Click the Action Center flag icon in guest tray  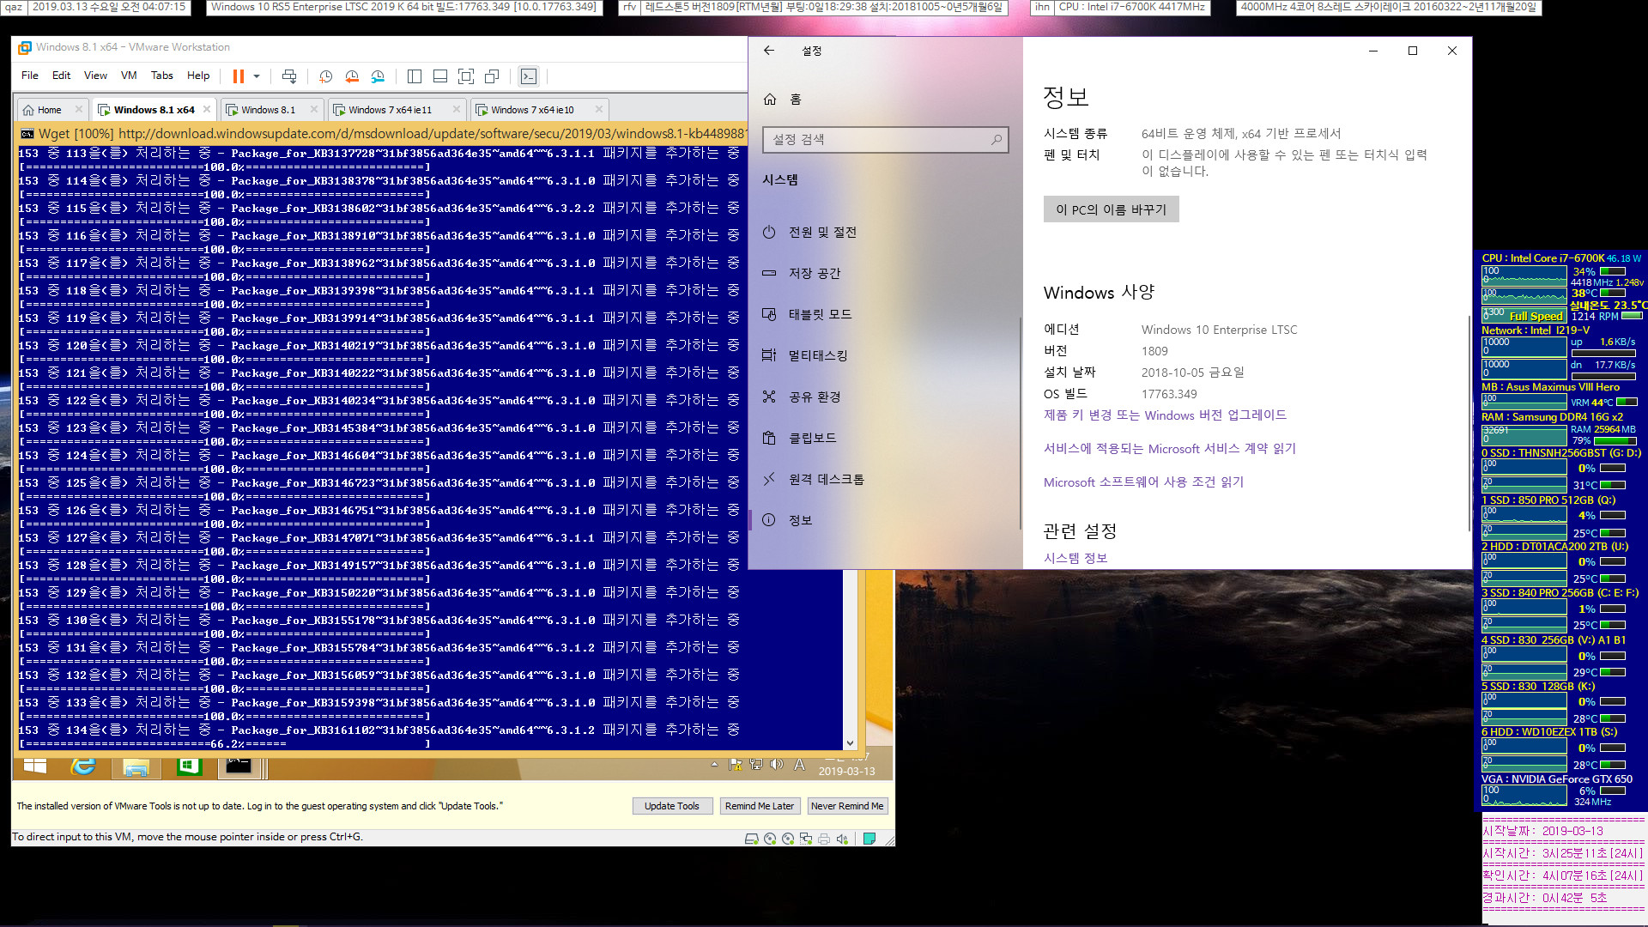(735, 764)
